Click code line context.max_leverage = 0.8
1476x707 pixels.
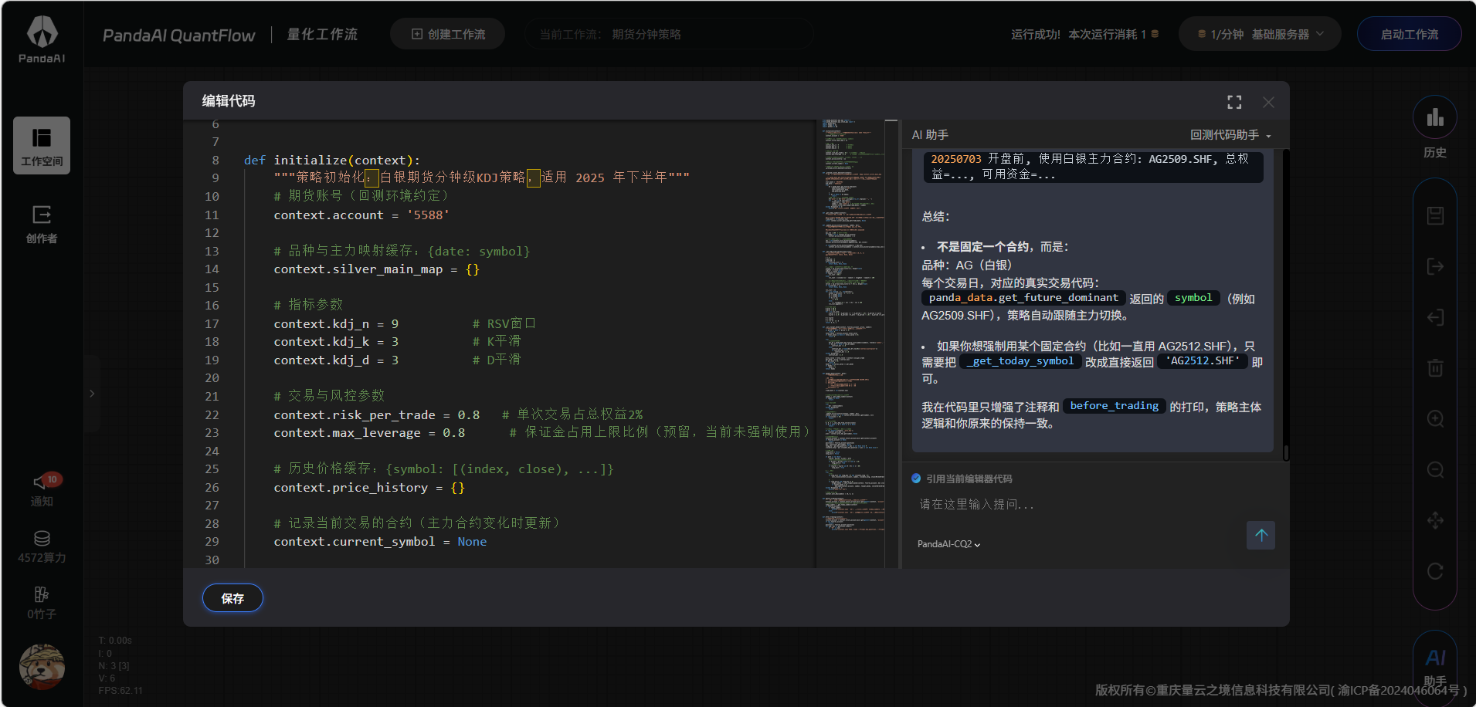click(369, 433)
